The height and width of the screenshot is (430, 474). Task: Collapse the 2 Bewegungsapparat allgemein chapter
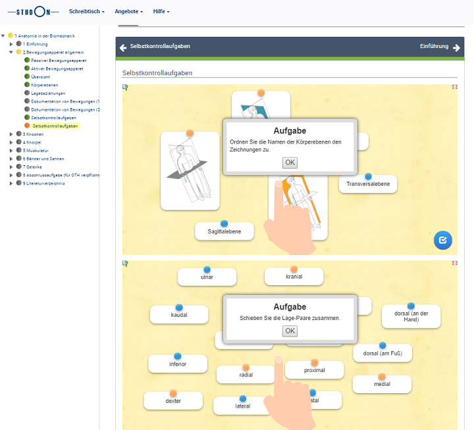tap(11, 51)
